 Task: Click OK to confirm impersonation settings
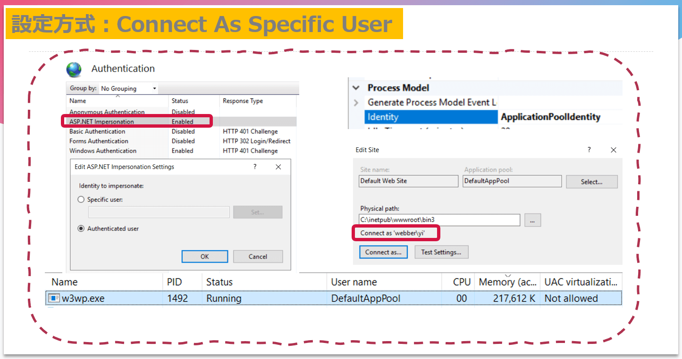coord(204,256)
